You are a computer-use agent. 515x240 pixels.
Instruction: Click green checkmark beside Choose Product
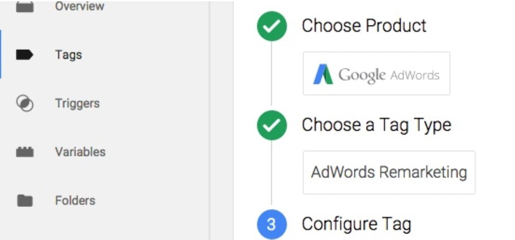[x=272, y=26]
